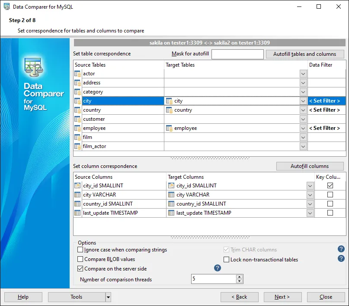
Task: Click source country_id SMALLINT column icon
Action: pos(77,204)
